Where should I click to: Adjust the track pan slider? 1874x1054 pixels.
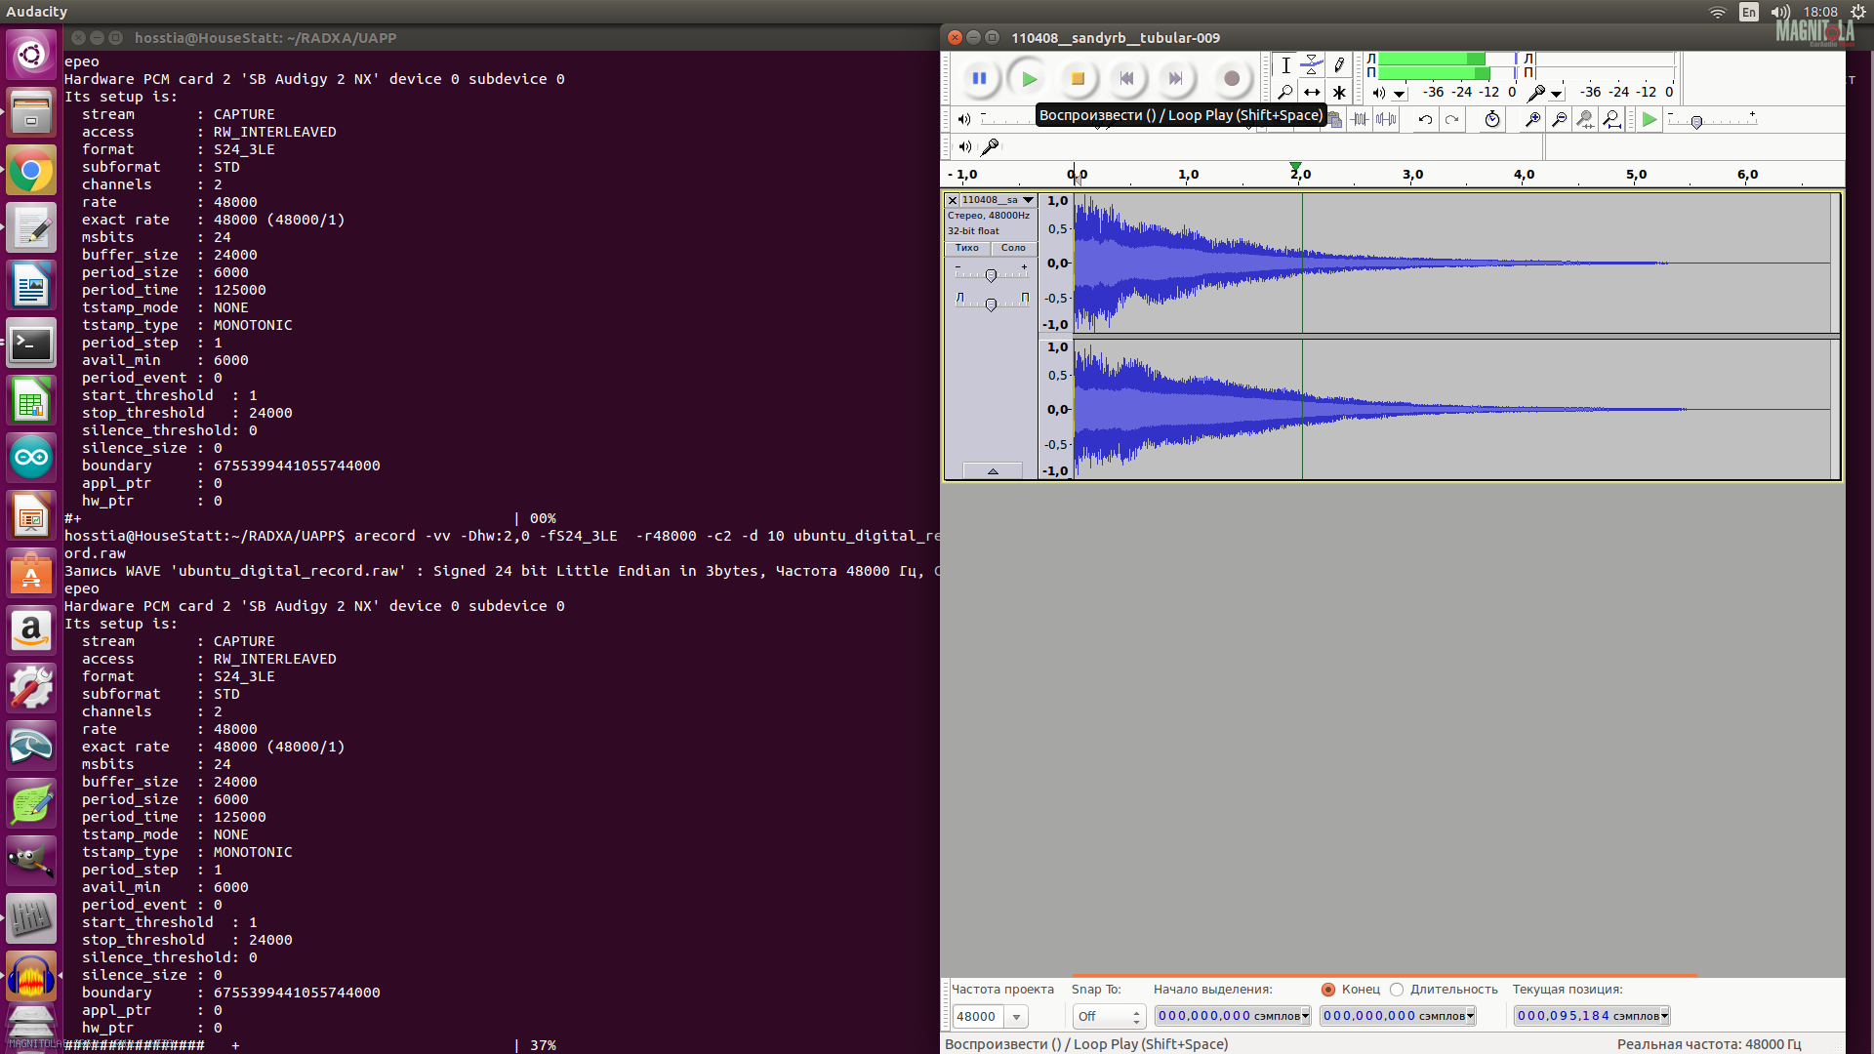pos(991,305)
